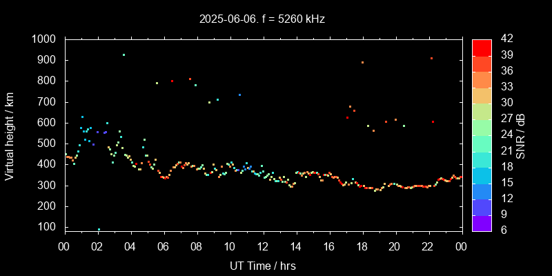Image resolution: width=552 pixels, height=276 pixels.
Task: Click the "SNR / dB" colorbar label
Action: point(521,135)
